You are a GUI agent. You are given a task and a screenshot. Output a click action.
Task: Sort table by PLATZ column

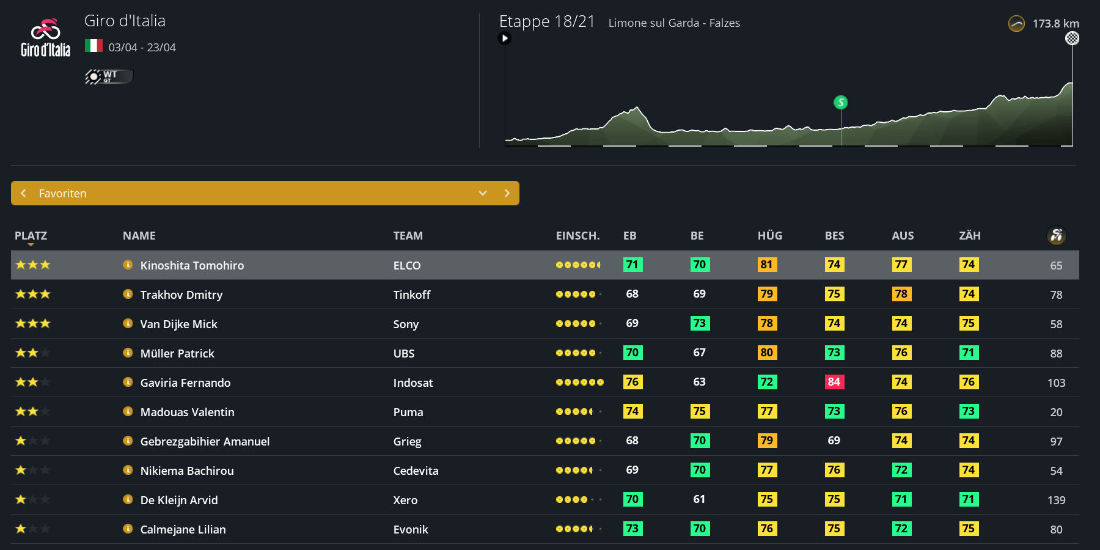(x=31, y=236)
